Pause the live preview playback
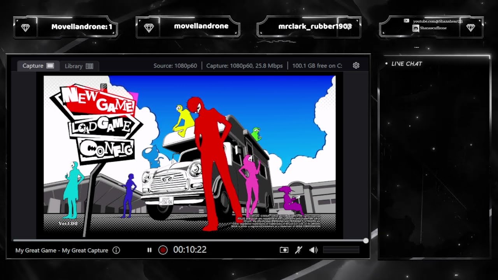The width and height of the screenshot is (498, 280). coord(149,250)
